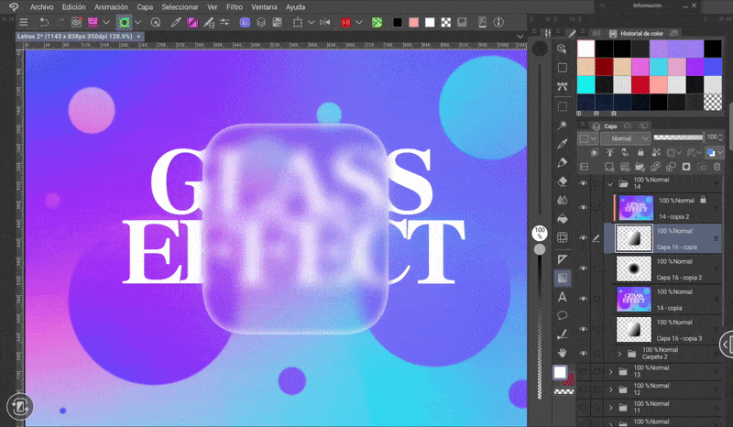733x427 pixels.
Task: Click the layer mask circle icon
Action: (x=685, y=167)
